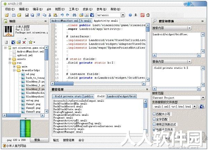
Task: Click the cut (scissors) toolbar icon
Action: [x=50, y=15]
